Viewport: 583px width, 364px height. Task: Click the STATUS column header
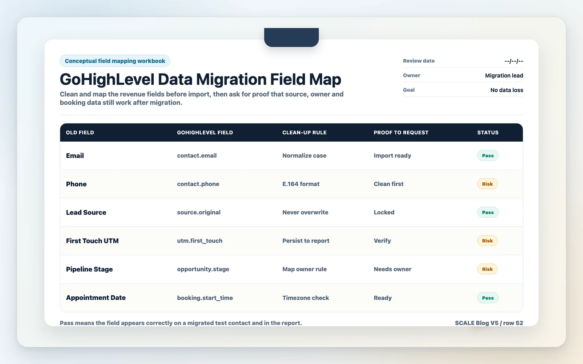[488, 132]
